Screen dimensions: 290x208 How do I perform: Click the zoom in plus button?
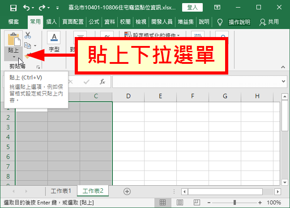(260, 203)
